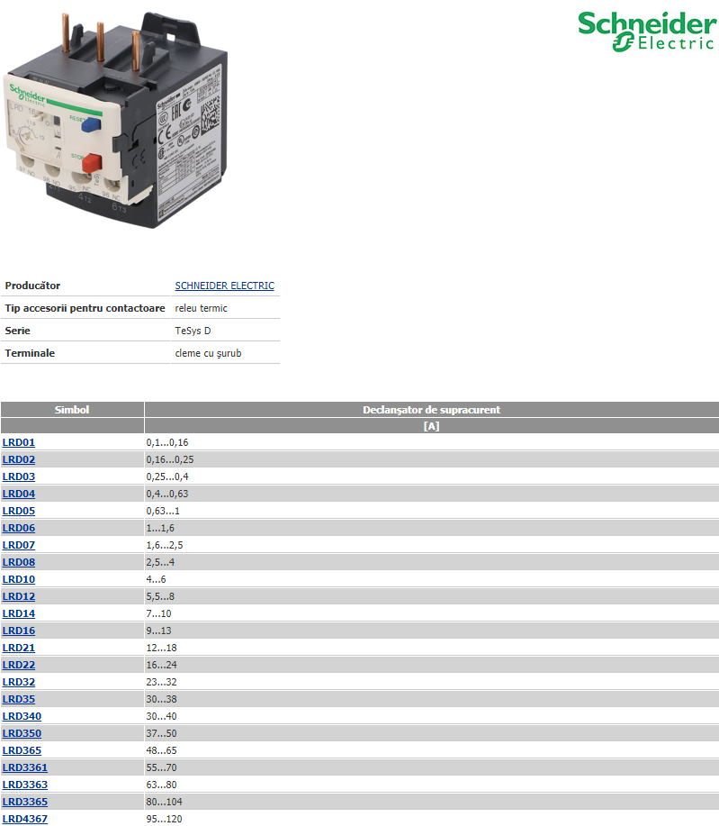Screen dimensions: 719x826
Task: Open the LRD22 product link
Action: (x=19, y=665)
